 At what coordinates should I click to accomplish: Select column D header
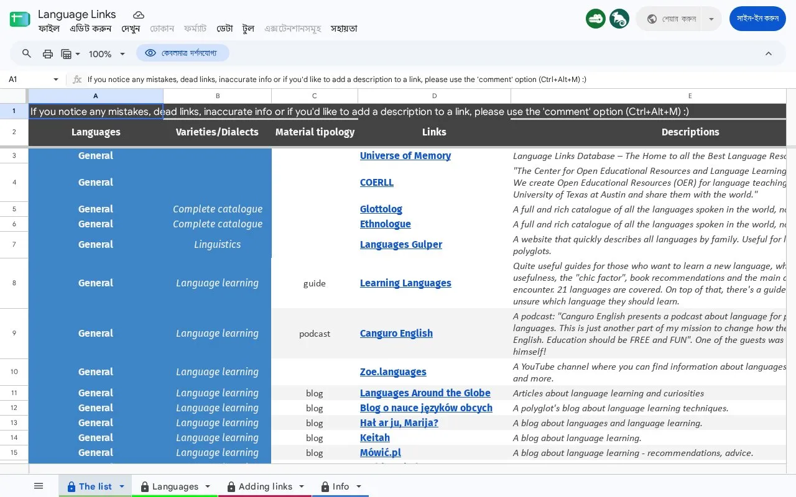(434, 96)
